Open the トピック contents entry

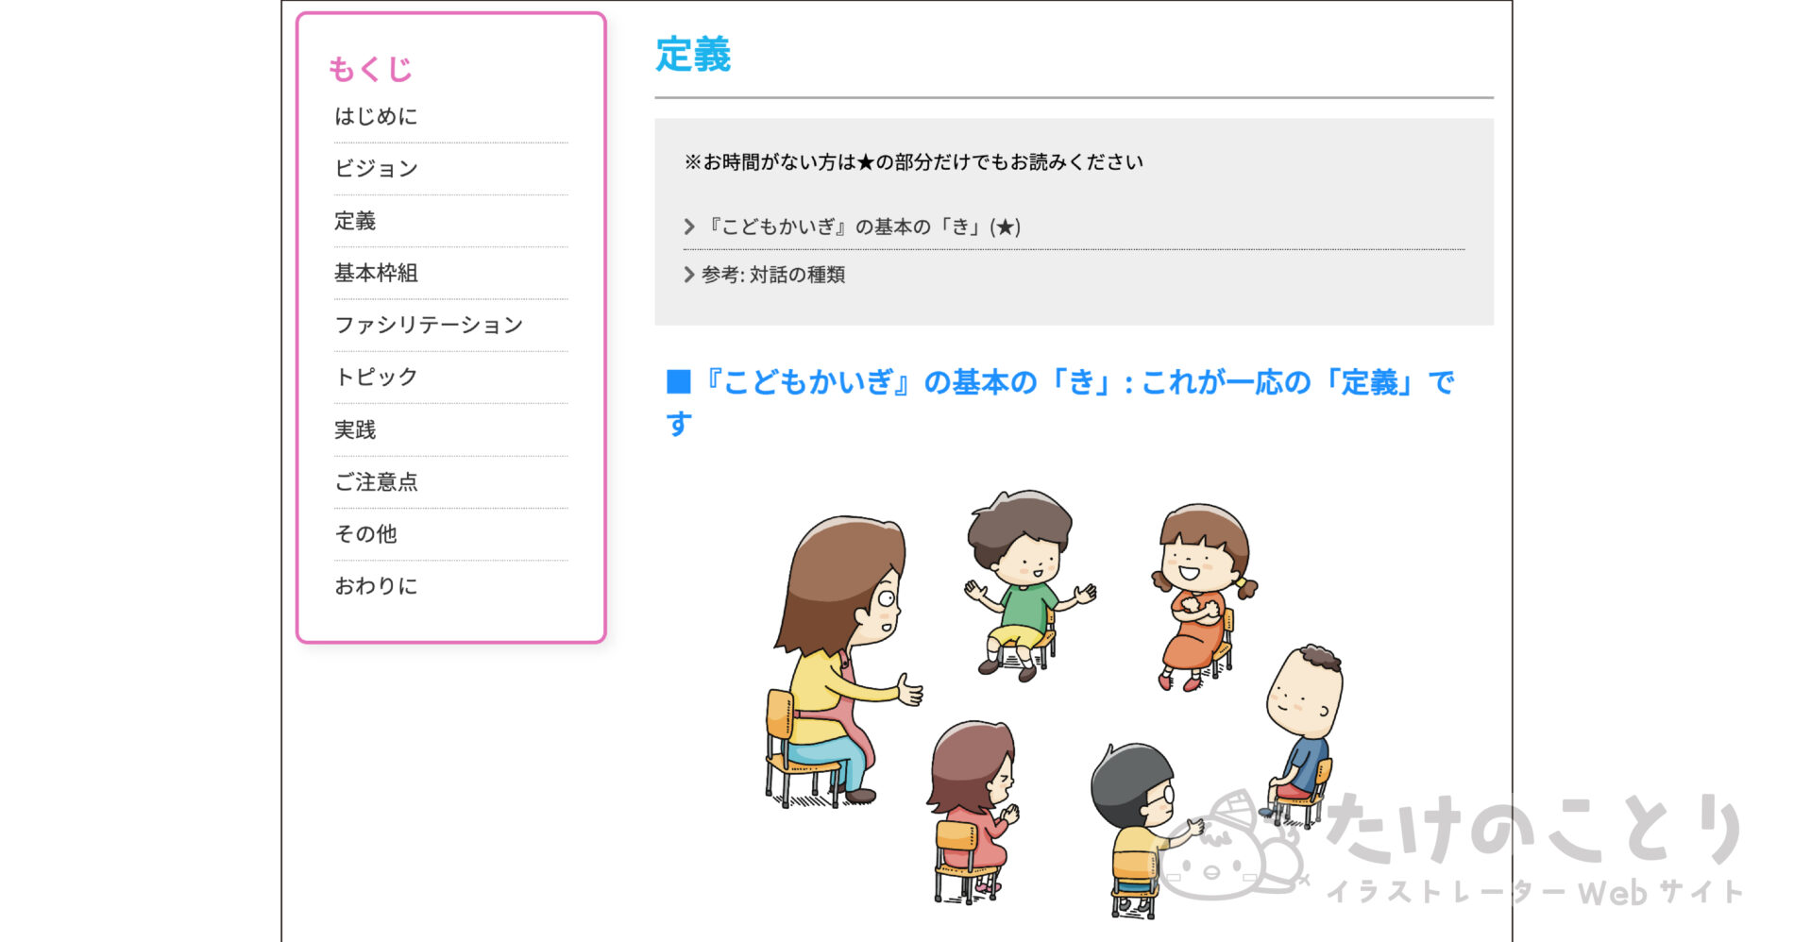376,377
